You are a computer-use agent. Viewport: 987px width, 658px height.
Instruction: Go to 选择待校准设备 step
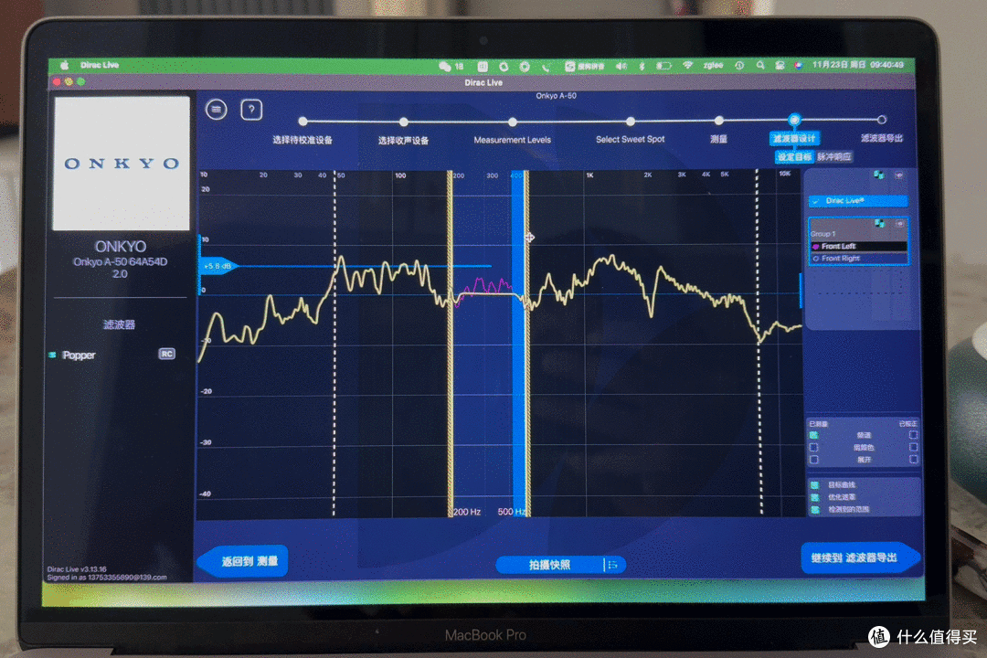[x=302, y=121]
